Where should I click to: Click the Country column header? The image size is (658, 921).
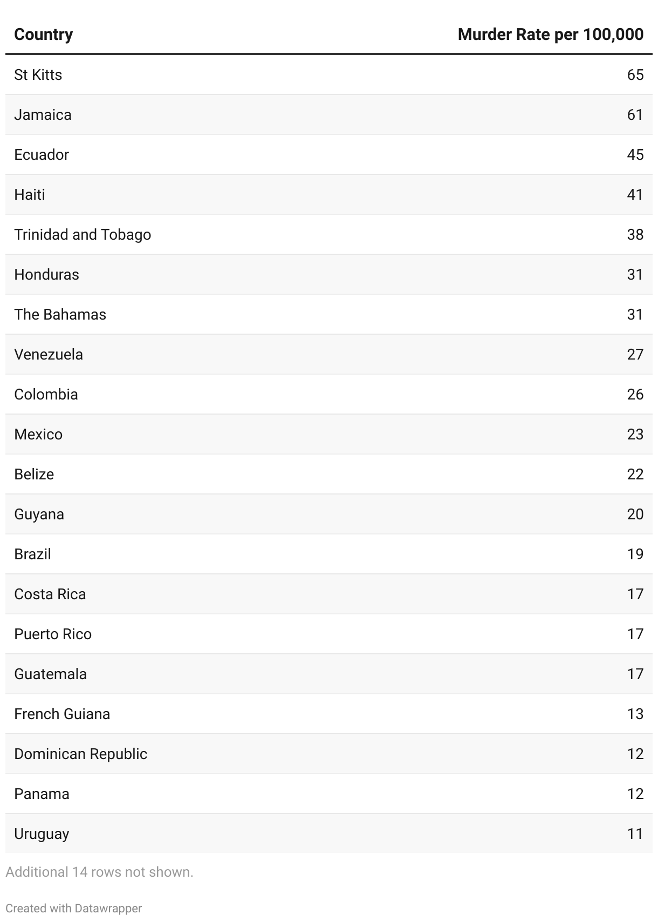(x=43, y=35)
